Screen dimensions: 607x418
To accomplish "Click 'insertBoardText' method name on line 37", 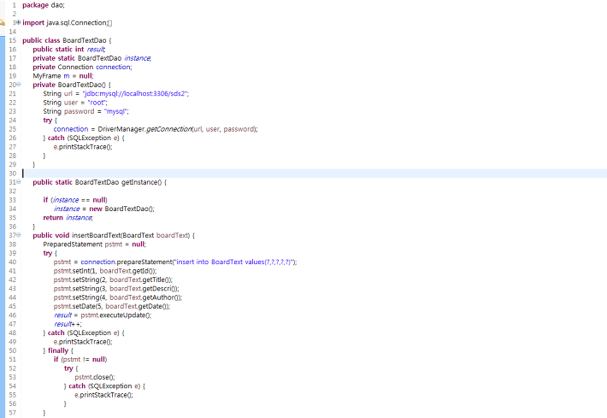I will [x=97, y=235].
